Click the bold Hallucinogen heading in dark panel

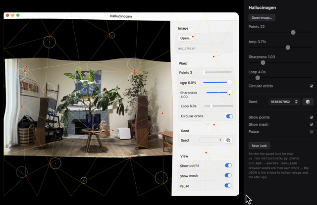[262, 8]
